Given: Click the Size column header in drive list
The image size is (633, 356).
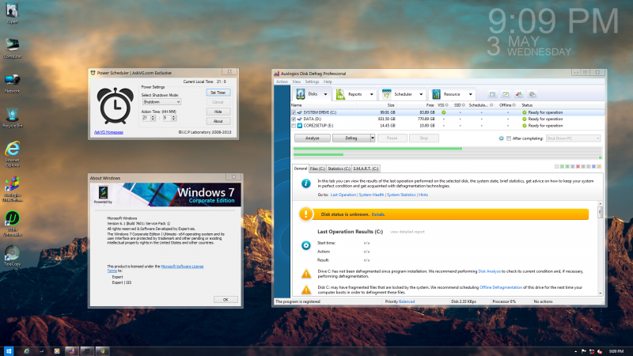Looking at the screenshot, I should pyautogui.click(x=375, y=105).
